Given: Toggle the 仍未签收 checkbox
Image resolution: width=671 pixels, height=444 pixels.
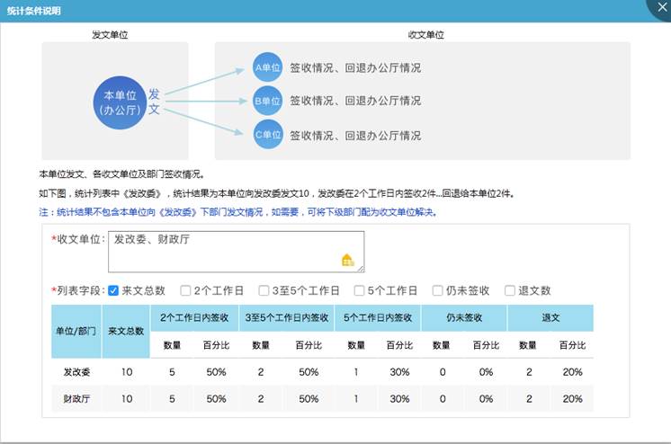Looking at the screenshot, I should point(437,290).
